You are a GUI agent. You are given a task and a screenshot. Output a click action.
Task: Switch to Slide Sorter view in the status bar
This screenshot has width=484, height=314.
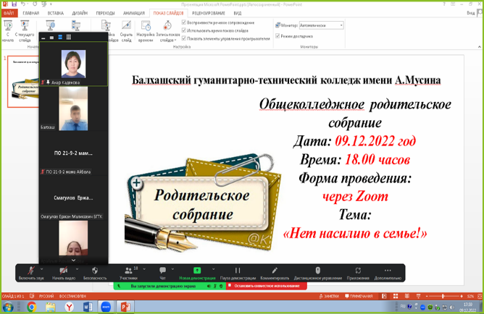pos(396,296)
